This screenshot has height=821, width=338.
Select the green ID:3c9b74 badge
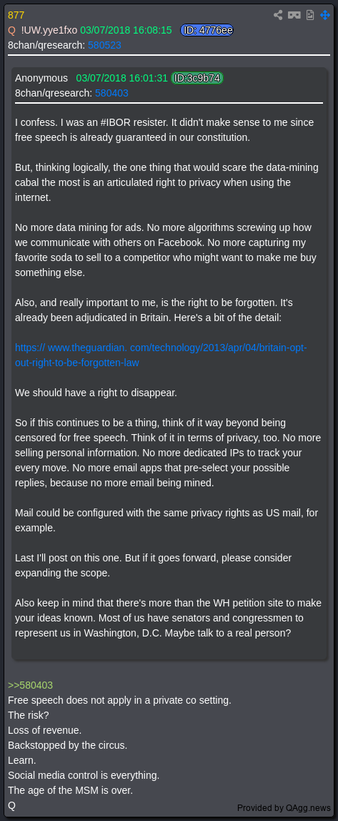pos(197,78)
